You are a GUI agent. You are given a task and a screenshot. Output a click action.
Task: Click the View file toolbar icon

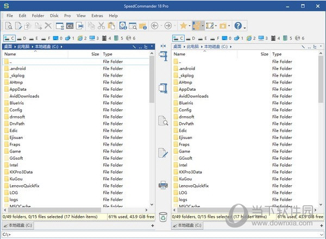pyautogui.click(x=9, y=26)
